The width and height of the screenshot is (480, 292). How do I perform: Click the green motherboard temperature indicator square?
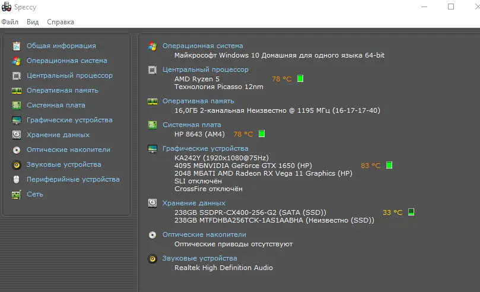[262, 134]
